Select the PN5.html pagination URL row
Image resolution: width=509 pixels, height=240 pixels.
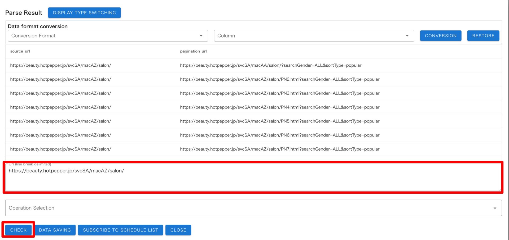(279, 121)
